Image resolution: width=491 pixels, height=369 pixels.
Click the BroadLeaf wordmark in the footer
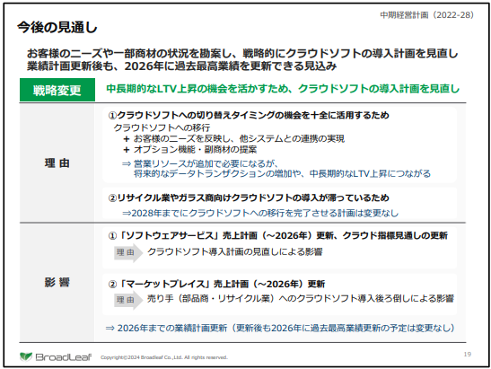(63, 357)
